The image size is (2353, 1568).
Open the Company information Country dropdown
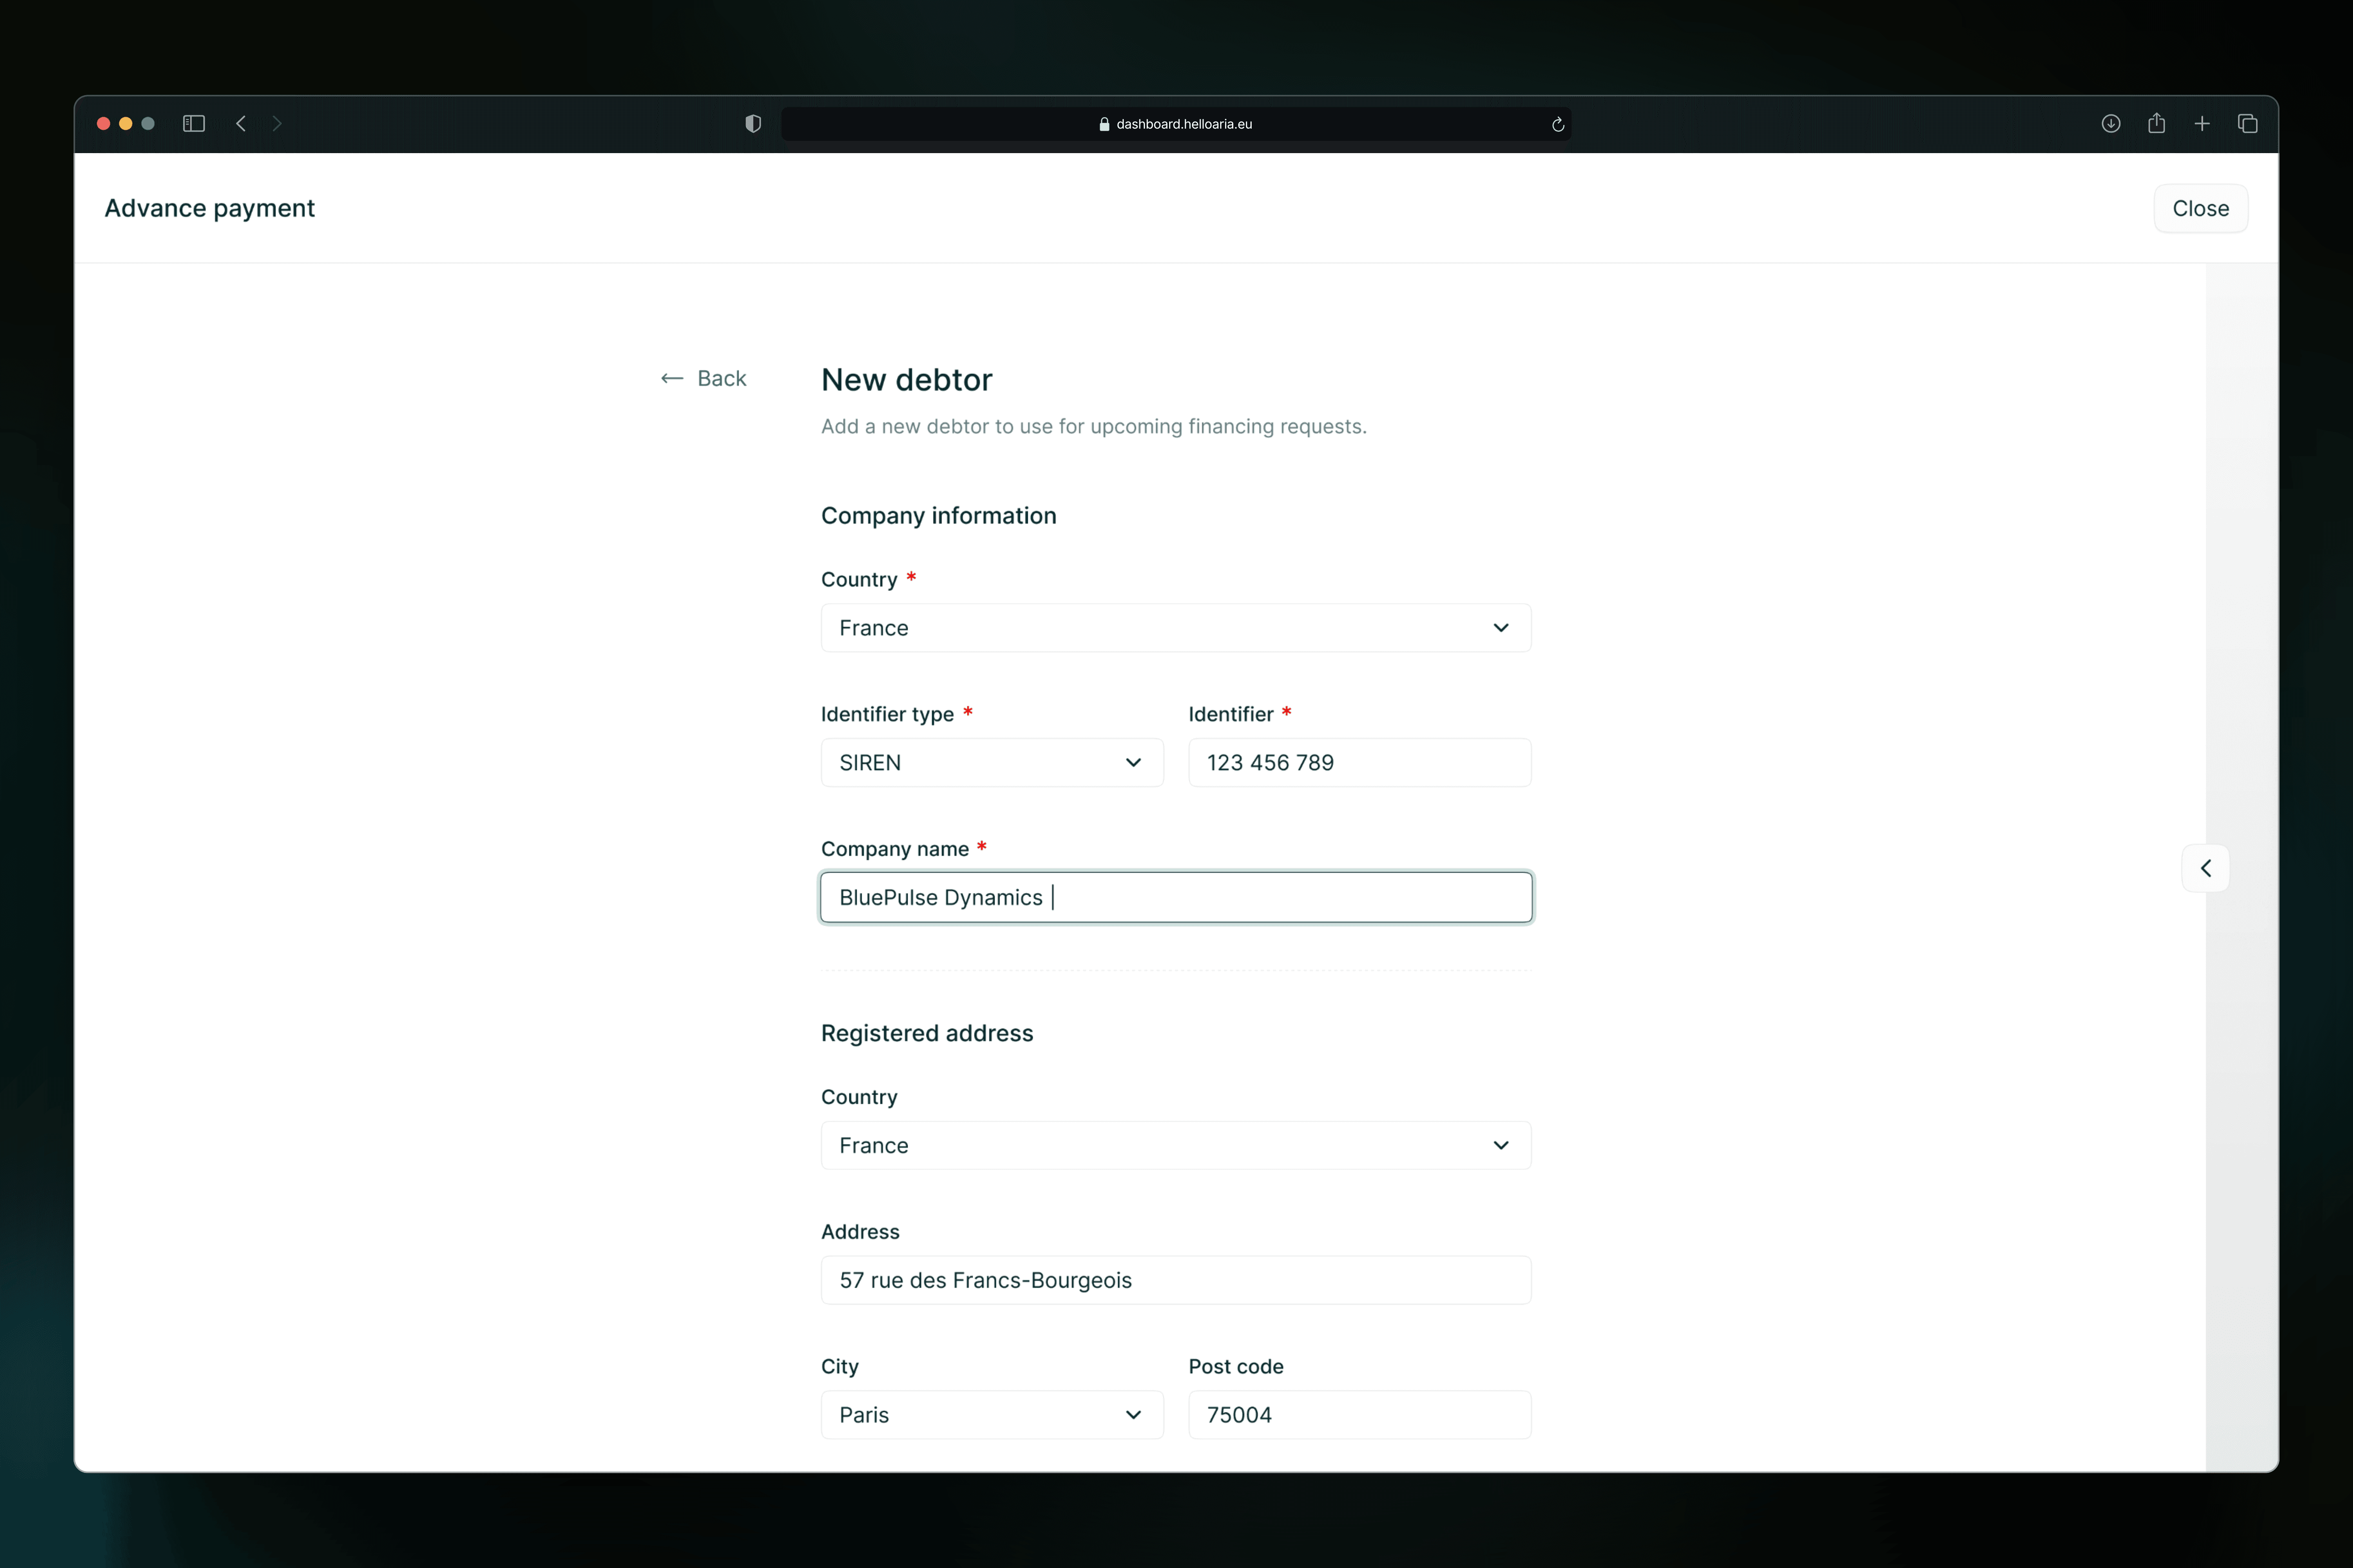point(1176,628)
